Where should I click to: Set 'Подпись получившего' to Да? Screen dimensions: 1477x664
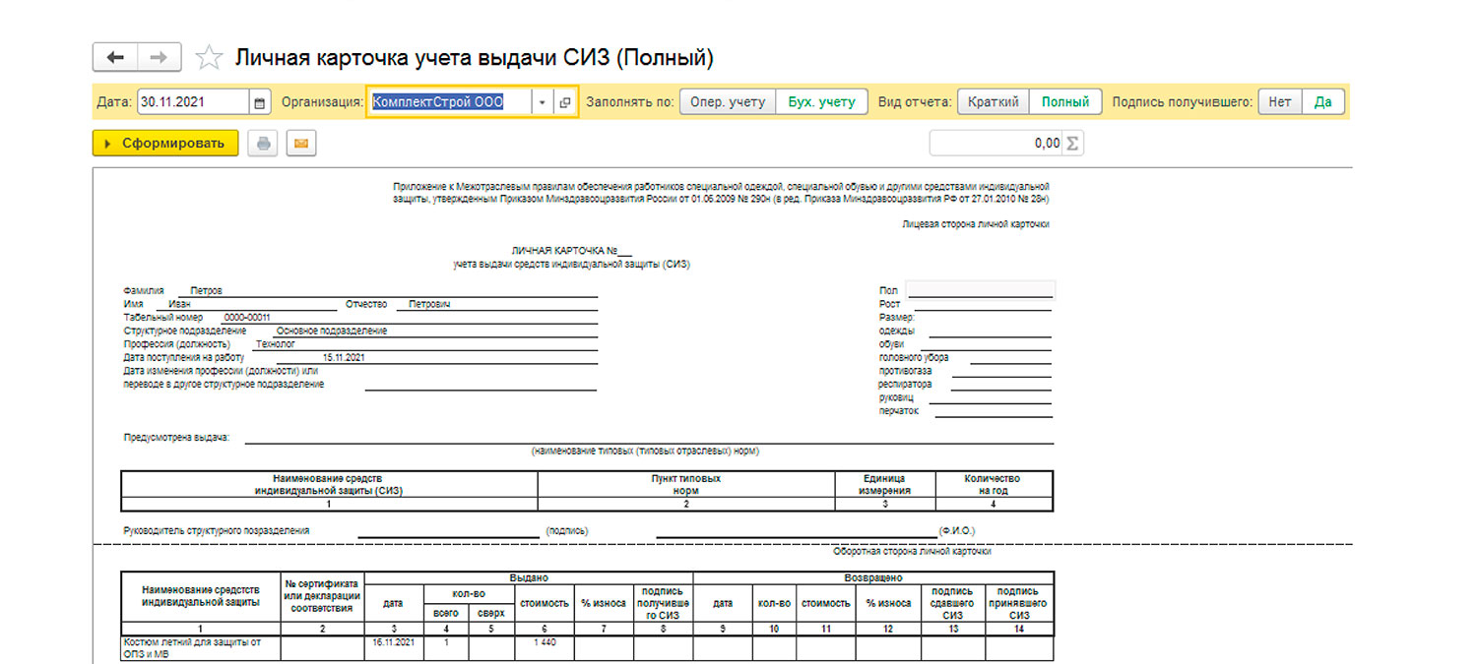pyautogui.click(x=1322, y=102)
